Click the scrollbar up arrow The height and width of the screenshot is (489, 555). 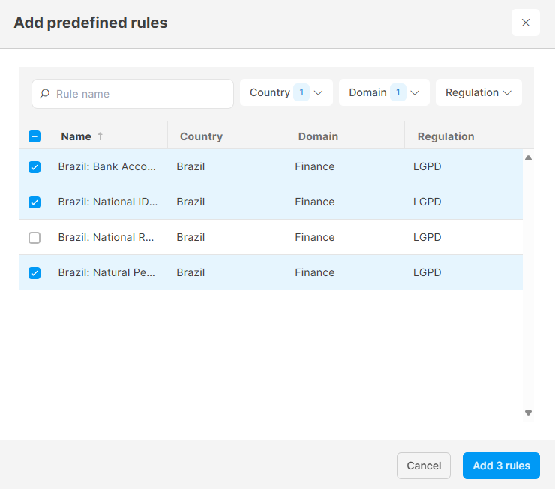[x=528, y=157]
